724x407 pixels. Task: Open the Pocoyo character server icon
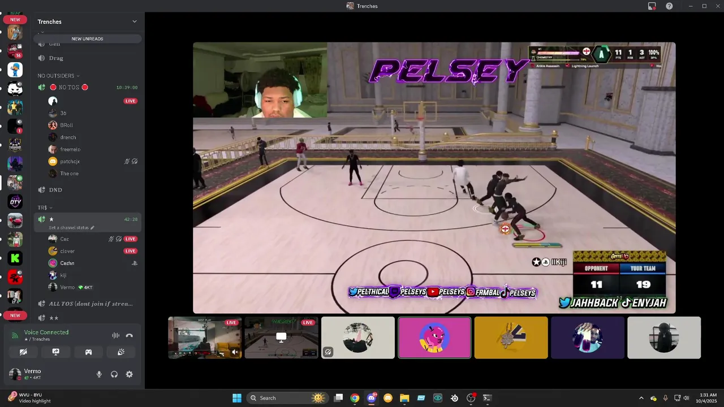[15, 70]
